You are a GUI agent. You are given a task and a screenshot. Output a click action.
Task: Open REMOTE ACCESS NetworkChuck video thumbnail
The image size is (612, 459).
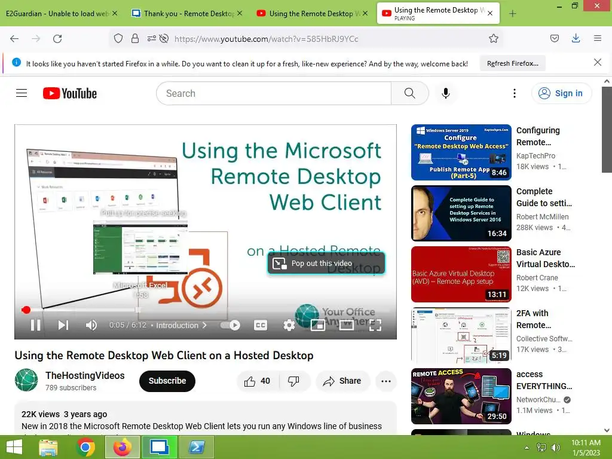461,396
